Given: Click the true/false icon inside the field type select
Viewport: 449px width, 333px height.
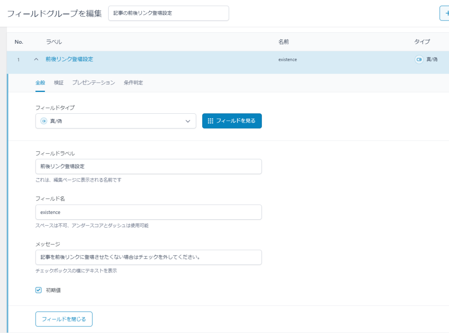Looking at the screenshot, I should (43, 121).
